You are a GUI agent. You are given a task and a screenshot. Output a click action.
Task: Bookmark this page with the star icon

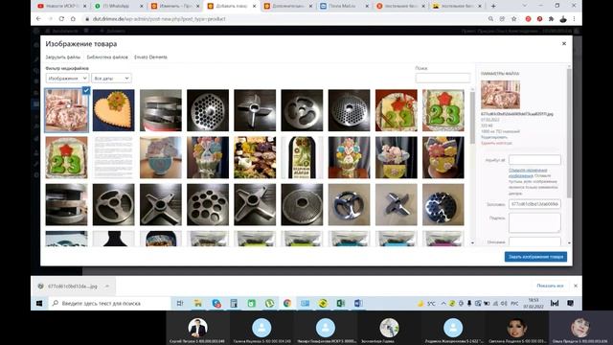(x=513, y=19)
